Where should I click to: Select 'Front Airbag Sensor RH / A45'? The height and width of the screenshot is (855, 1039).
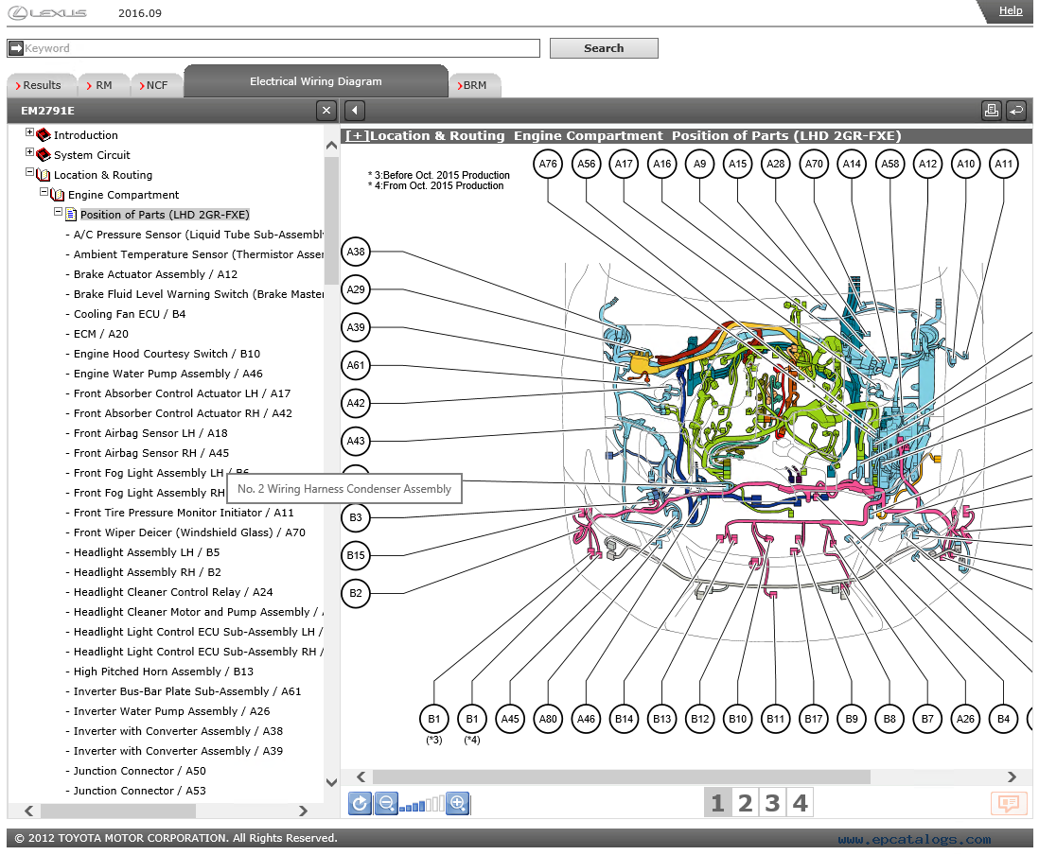(151, 453)
